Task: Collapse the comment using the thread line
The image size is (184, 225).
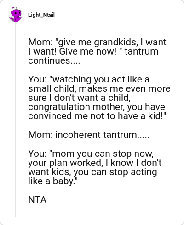Action: 15,120
